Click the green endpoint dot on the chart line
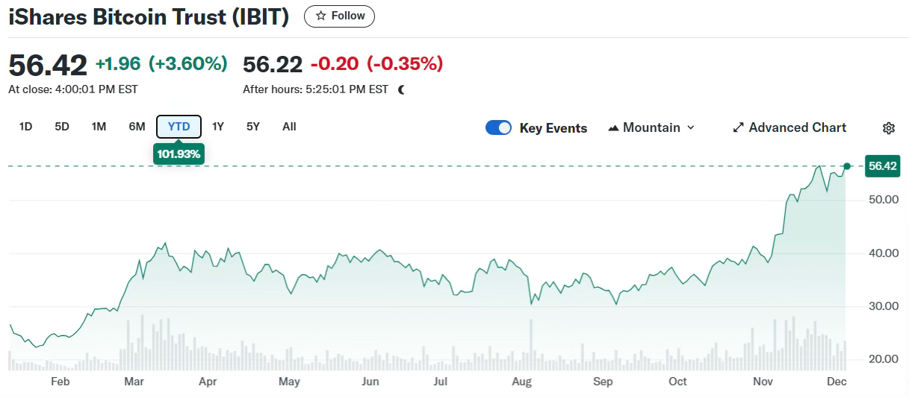Viewport: 909px width, 398px height. (x=846, y=165)
